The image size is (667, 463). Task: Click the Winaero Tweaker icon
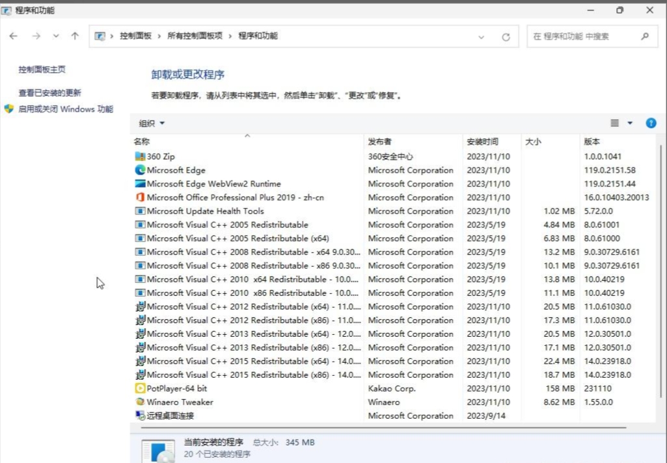pos(140,402)
